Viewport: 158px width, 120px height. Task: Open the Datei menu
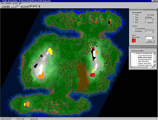tap(2, 4)
